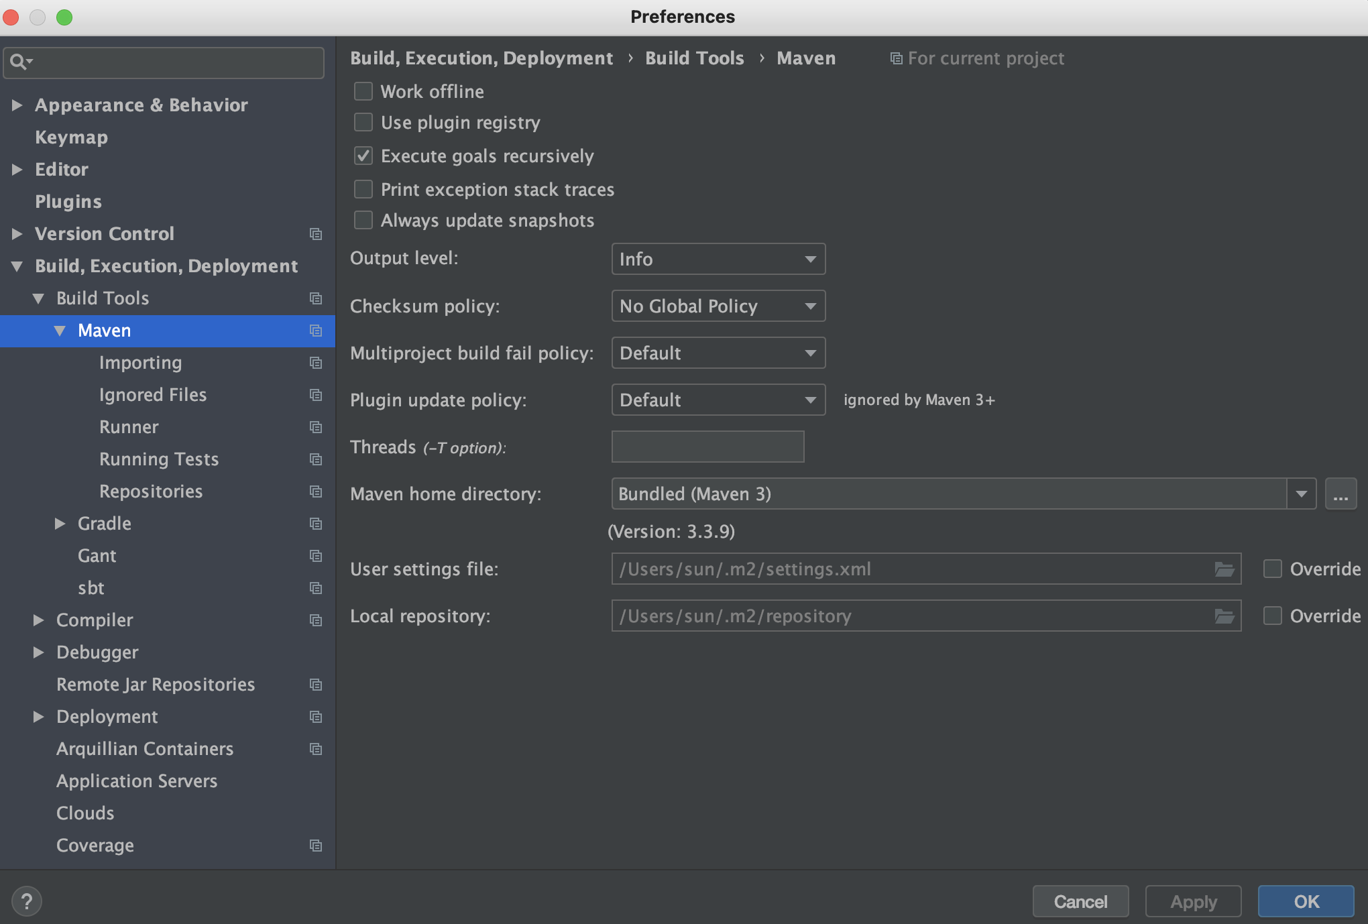Screen dimensions: 1368x924
Task: Click folder icon in User settings file field
Action: point(1224,569)
